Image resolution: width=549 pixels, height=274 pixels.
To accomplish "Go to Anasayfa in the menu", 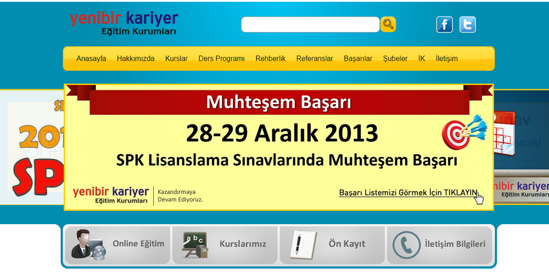I will pyautogui.click(x=91, y=59).
